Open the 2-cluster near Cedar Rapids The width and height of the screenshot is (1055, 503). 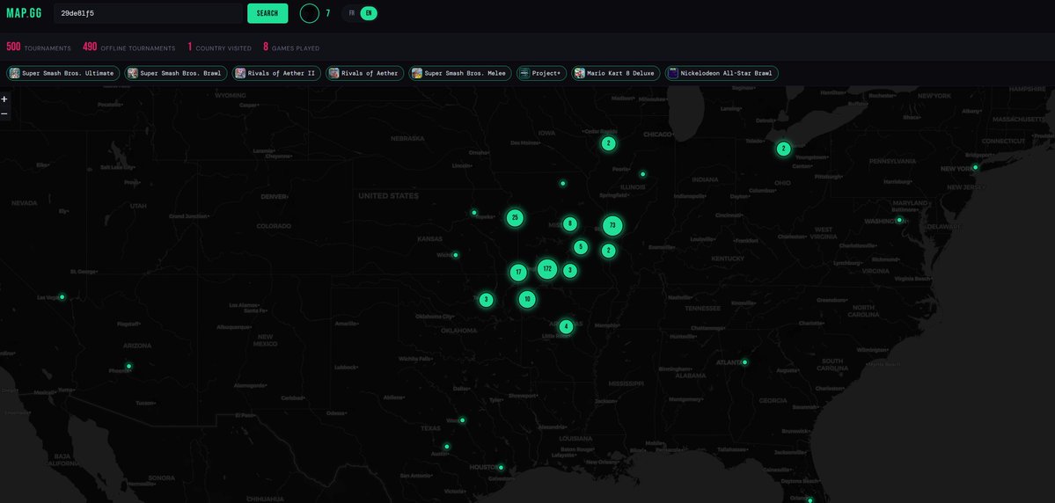[x=608, y=142]
